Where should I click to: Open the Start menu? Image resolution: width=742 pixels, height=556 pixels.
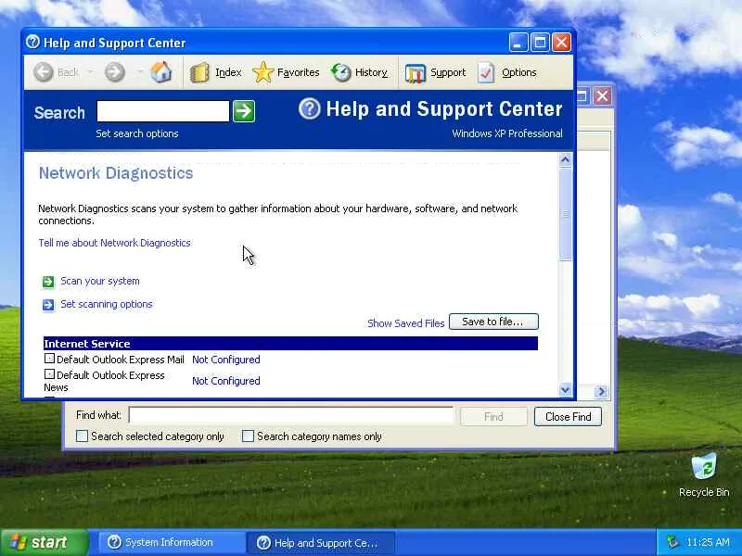tap(44, 542)
